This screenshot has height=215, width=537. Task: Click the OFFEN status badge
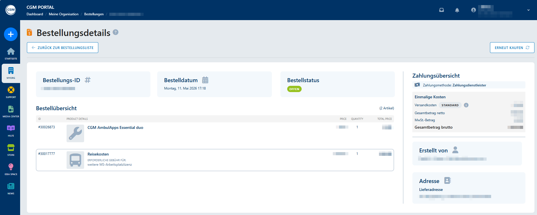coord(294,89)
